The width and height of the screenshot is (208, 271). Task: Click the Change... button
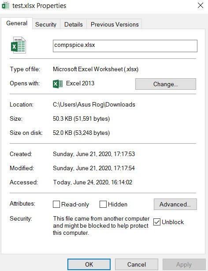coord(166,84)
